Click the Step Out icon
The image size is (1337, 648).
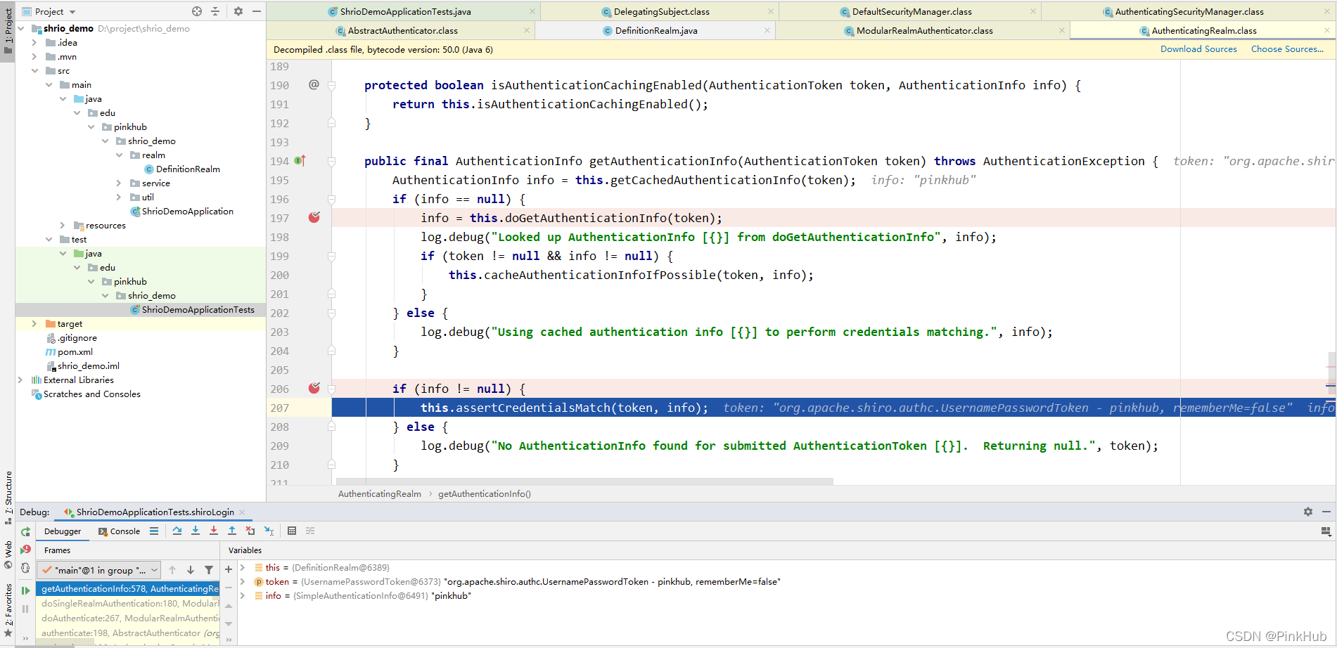coord(232,531)
